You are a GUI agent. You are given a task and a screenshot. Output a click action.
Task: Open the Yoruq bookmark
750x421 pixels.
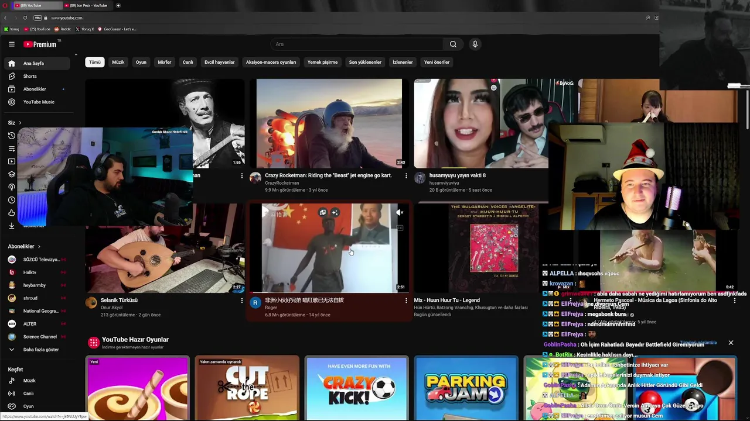point(12,29)
